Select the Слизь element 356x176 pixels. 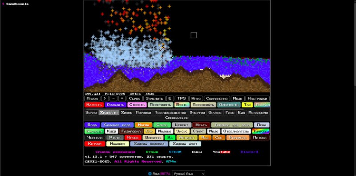tap(162, 125)
